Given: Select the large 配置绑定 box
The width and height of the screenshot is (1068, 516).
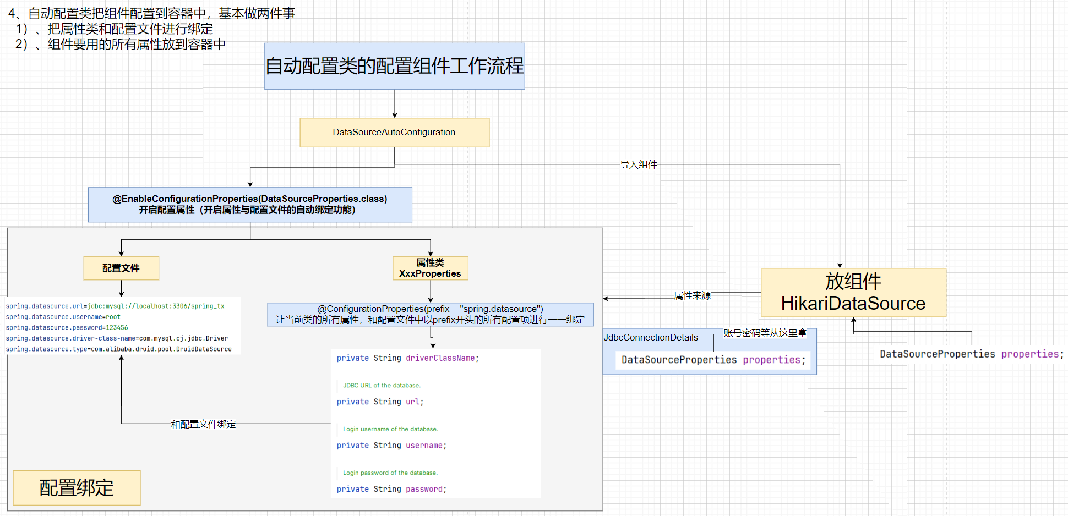Looking at the screenshot, I should point(77,488).
